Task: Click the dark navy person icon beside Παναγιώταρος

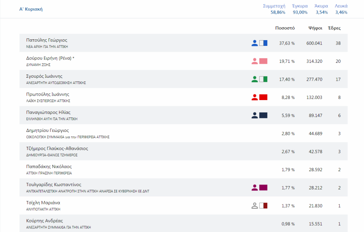Action: 255,115
